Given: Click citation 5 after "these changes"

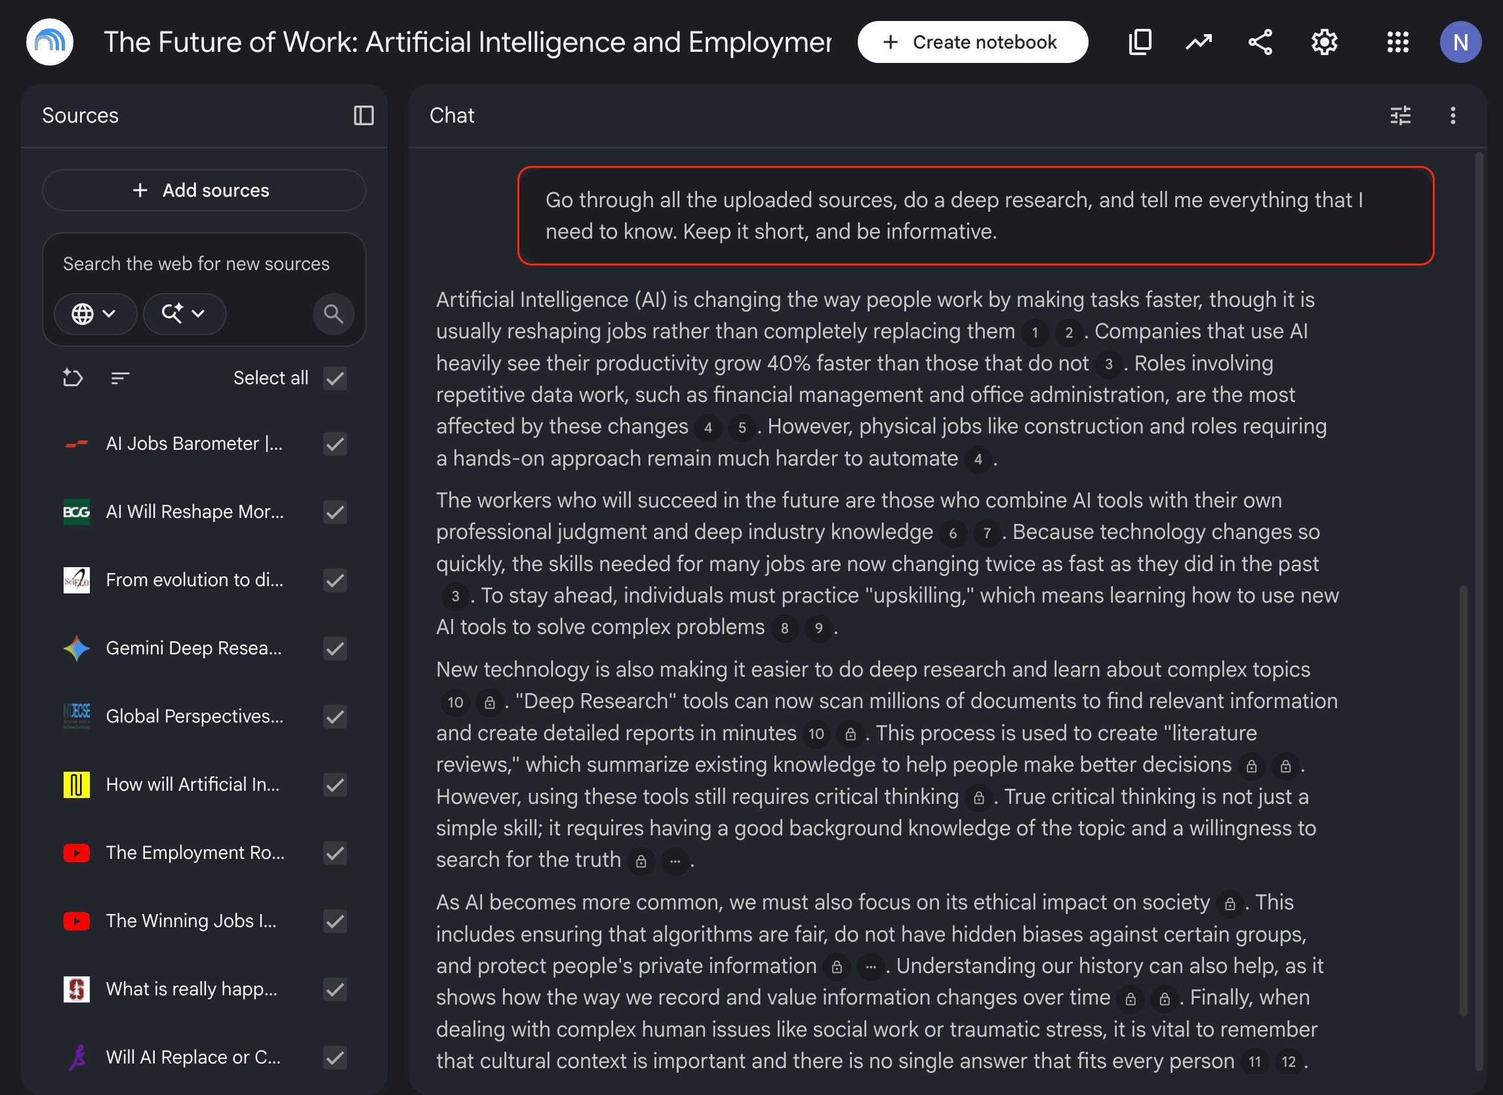Looking at the screenshot, I should point(742,428).
